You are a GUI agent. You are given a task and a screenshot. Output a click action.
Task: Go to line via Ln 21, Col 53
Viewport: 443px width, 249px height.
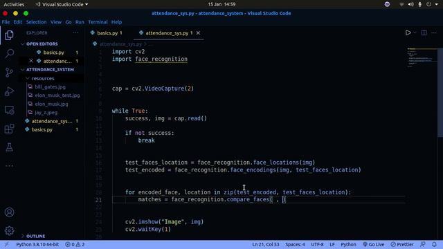tap(266, 244)
